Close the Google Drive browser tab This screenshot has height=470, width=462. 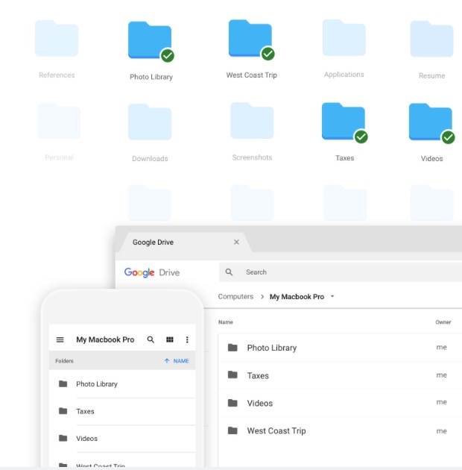point(236,242)
